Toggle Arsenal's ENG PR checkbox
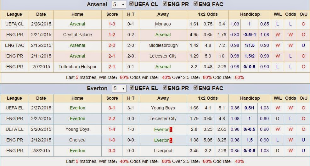The width and height of the screenshot is (310, 166). tap(165, 4)
